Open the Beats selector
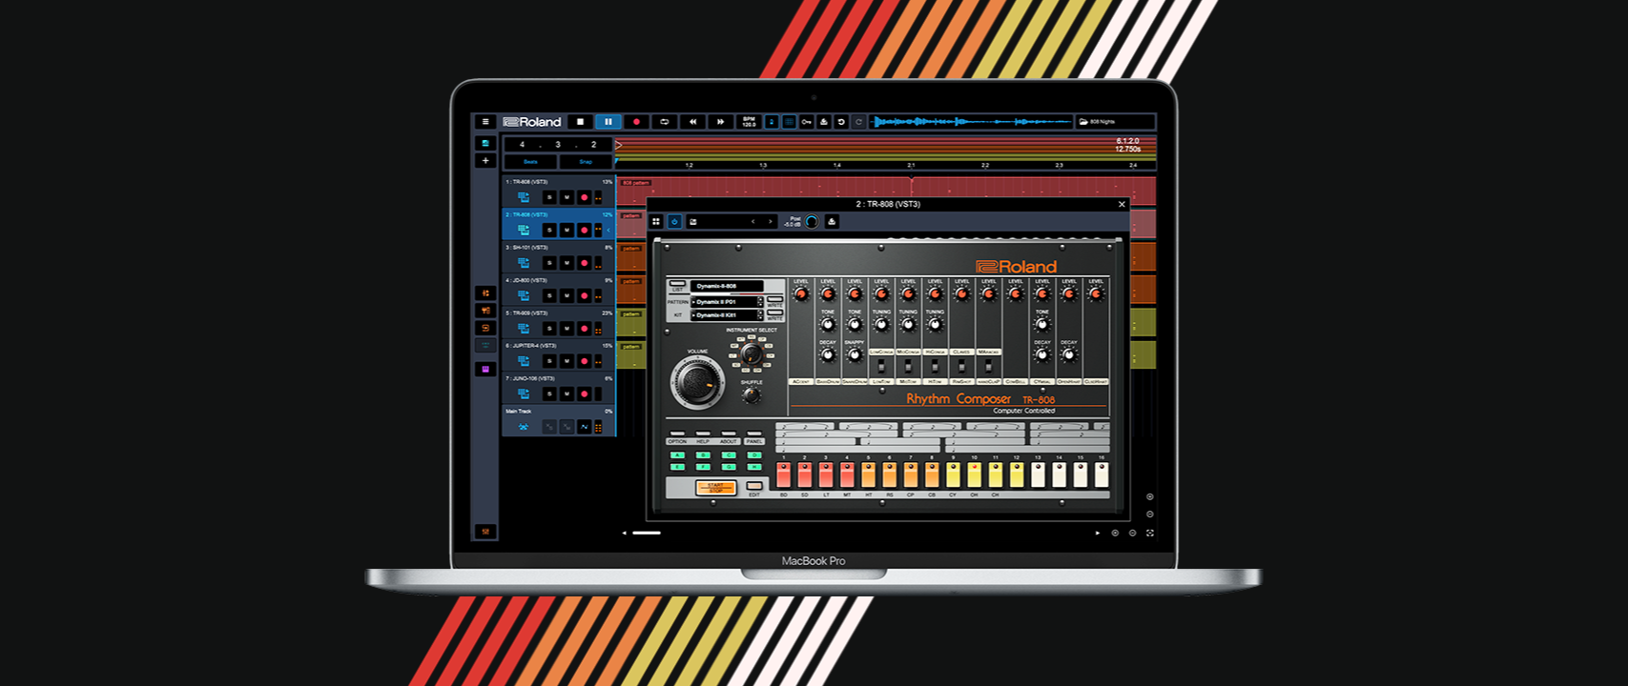Viewport: 1628px width, 686px height. click(x=530, y=162)
